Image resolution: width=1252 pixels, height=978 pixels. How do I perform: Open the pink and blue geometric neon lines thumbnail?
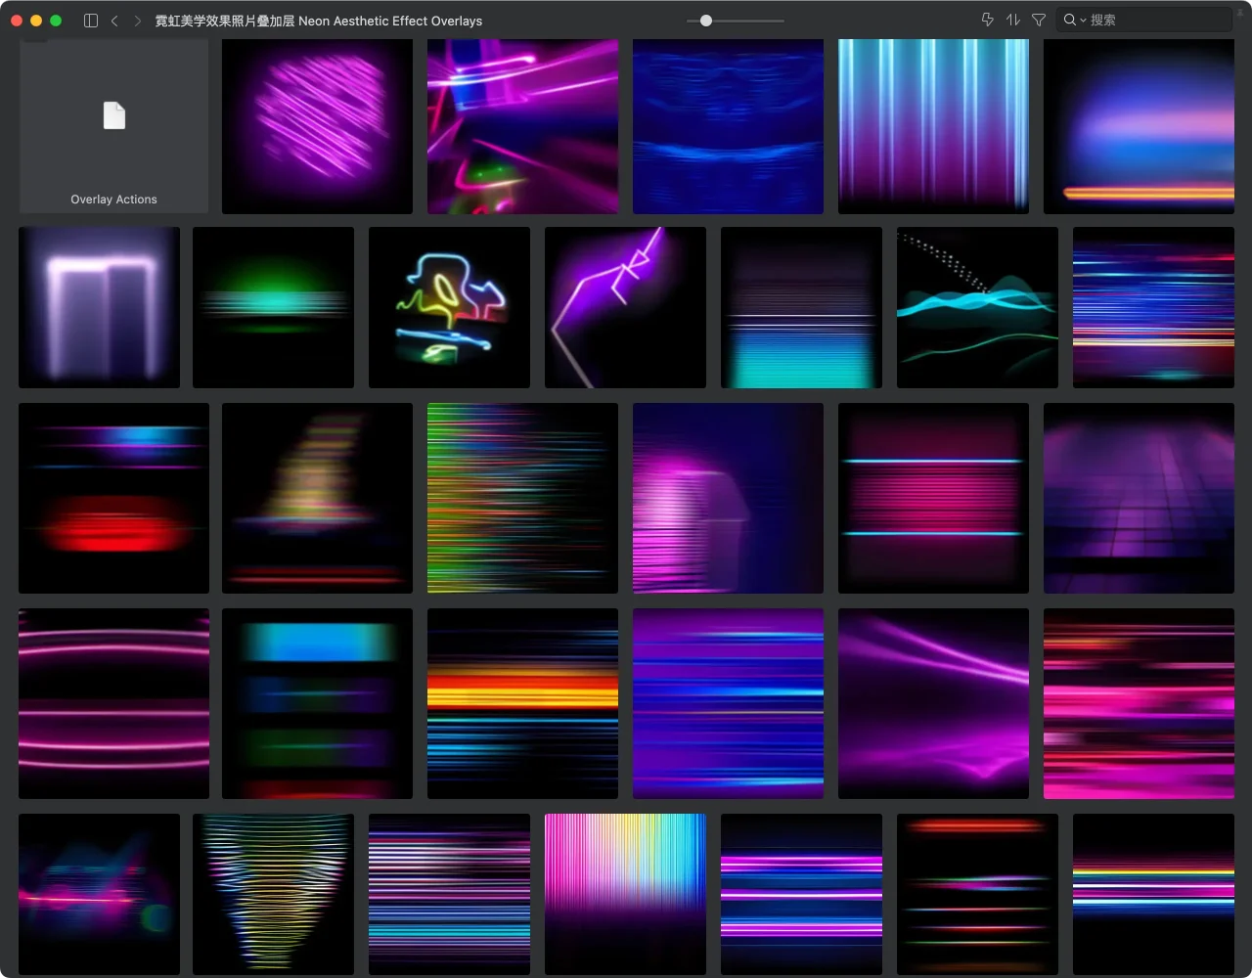(x=522, y=126)
